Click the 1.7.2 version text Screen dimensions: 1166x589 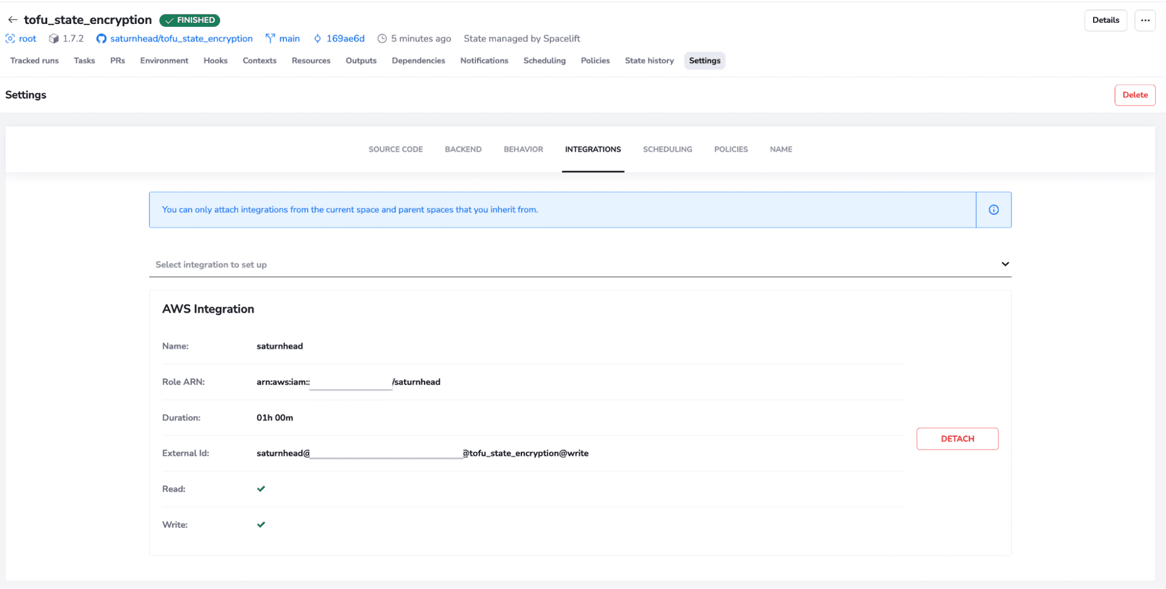click(73, 38)
